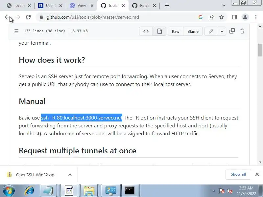Switch to the localhost tab
The height and width of the screenshot is (197, 263).
pyautogui.click(x=16, y=6)
